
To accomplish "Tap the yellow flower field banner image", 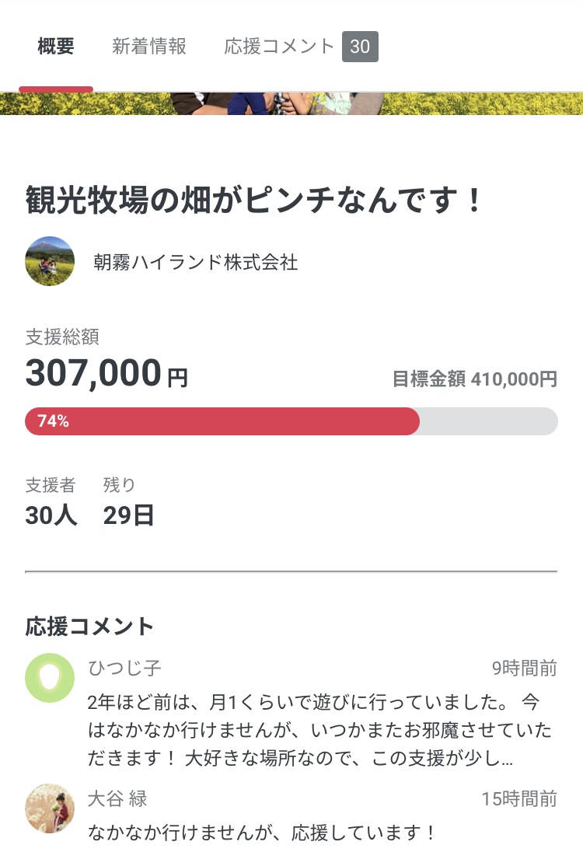I will pos(291,103).
